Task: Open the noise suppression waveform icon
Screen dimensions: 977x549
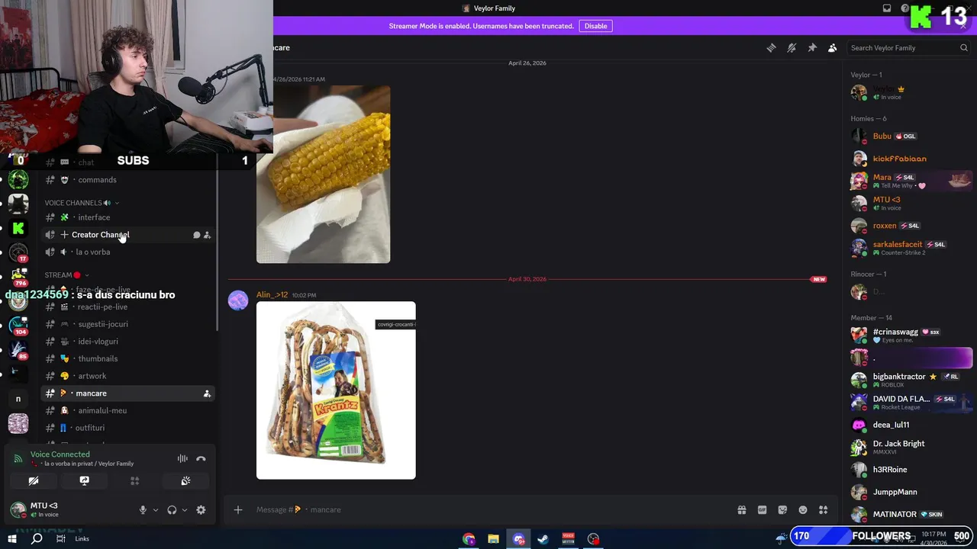Action: pos(182,458)
